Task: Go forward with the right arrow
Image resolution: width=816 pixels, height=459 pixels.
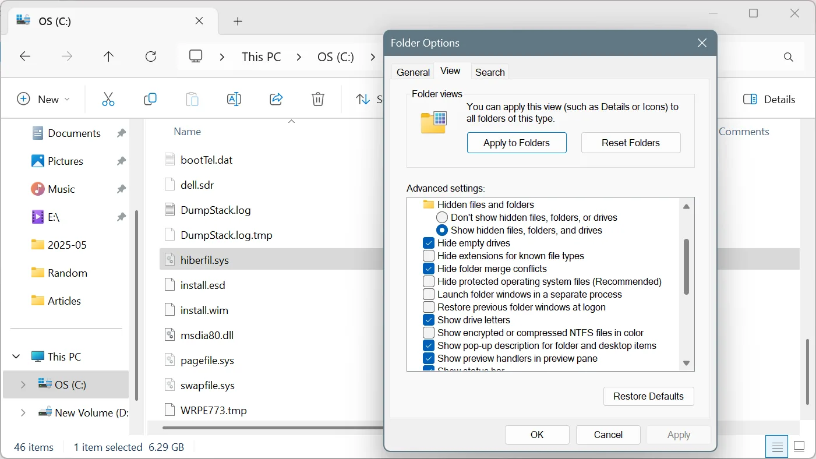Action: click(x=67, y=57)
